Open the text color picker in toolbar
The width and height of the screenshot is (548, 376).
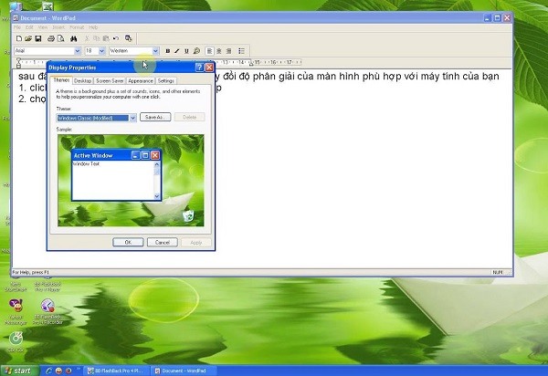[197, 51]
